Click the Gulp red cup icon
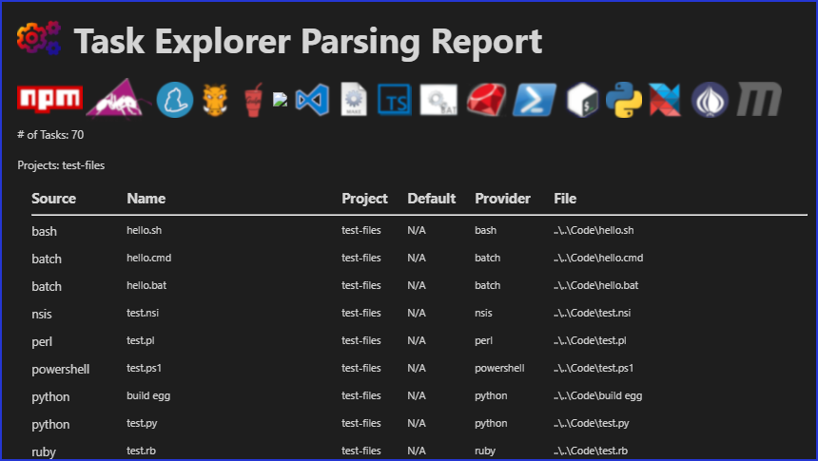This screenshot has width=818, height=461. point(254,99)
